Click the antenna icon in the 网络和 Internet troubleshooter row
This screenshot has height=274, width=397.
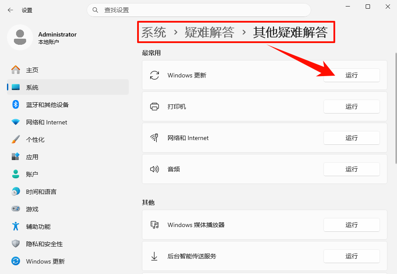point(155,138)
